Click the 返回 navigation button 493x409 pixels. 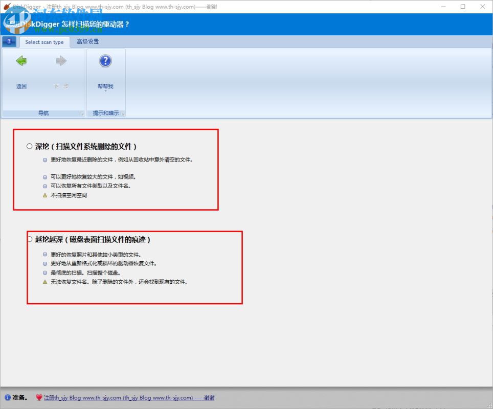click(20, 72)
